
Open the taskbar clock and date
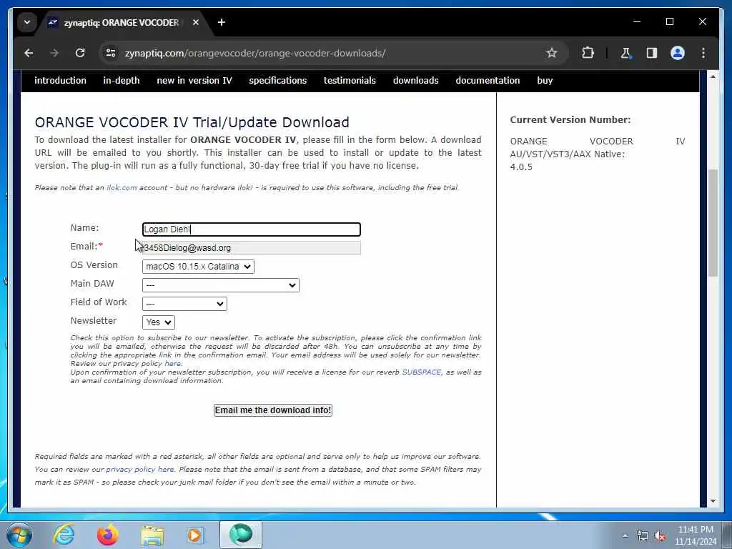[696, 535]
